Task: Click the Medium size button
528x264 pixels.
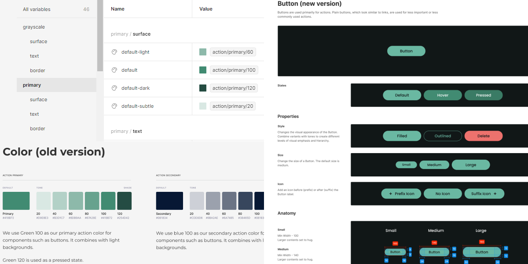Action: click(x=434, y=165)
